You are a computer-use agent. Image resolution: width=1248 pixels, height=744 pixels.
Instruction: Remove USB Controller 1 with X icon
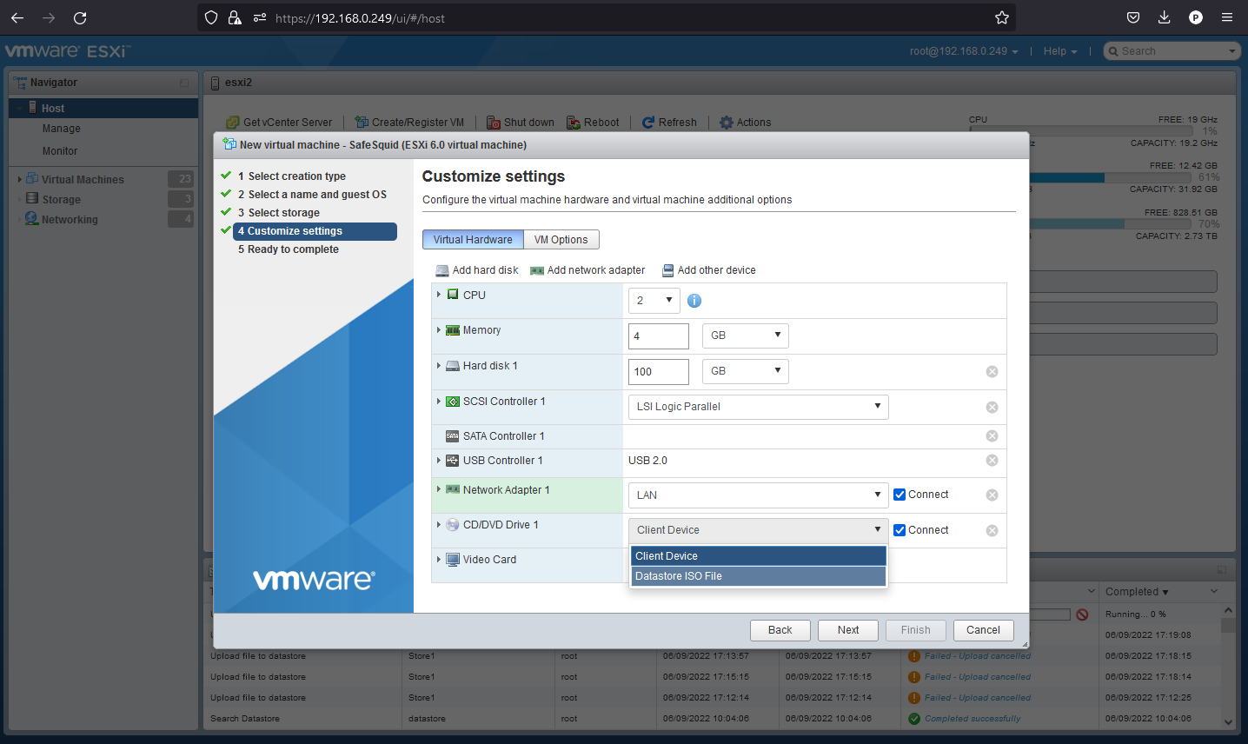992,461
